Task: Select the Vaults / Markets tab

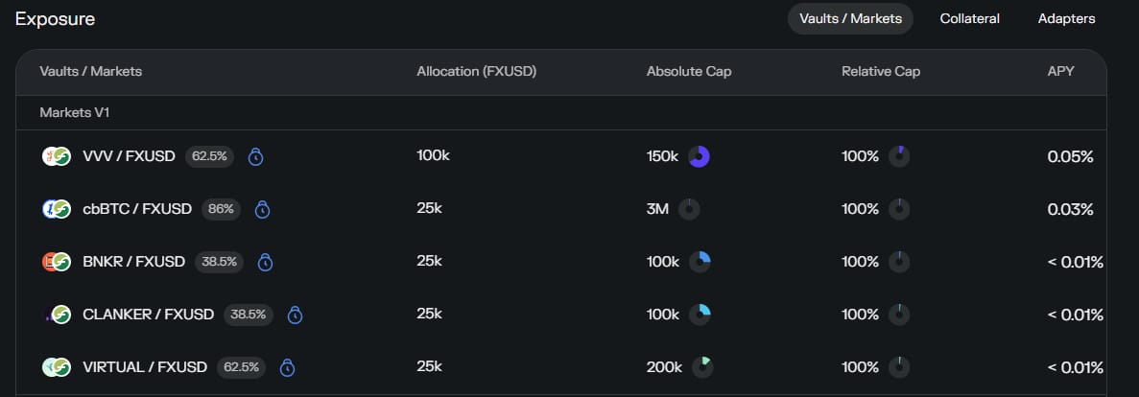Action: [850, 18]
